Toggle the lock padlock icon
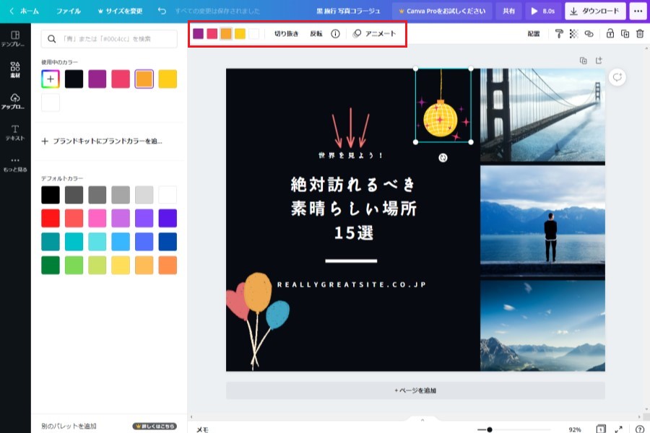Viewport: 650px width, 433px height. tap(610, 34)
